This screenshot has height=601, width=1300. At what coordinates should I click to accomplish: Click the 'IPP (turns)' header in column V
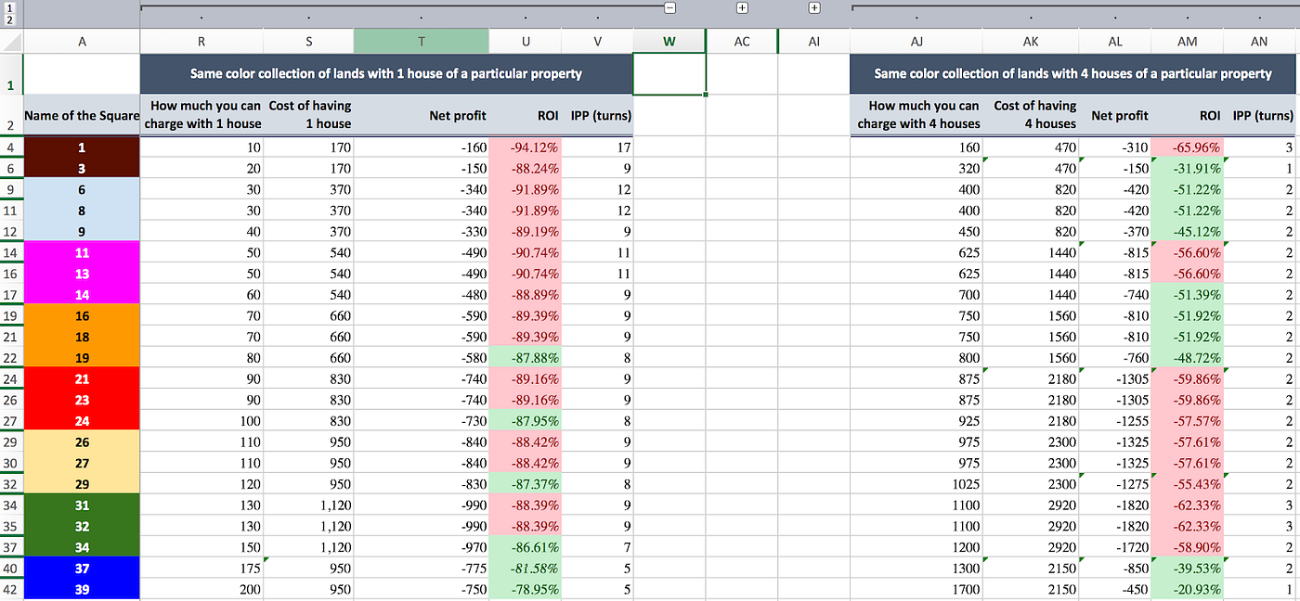(x=598, y=115)
